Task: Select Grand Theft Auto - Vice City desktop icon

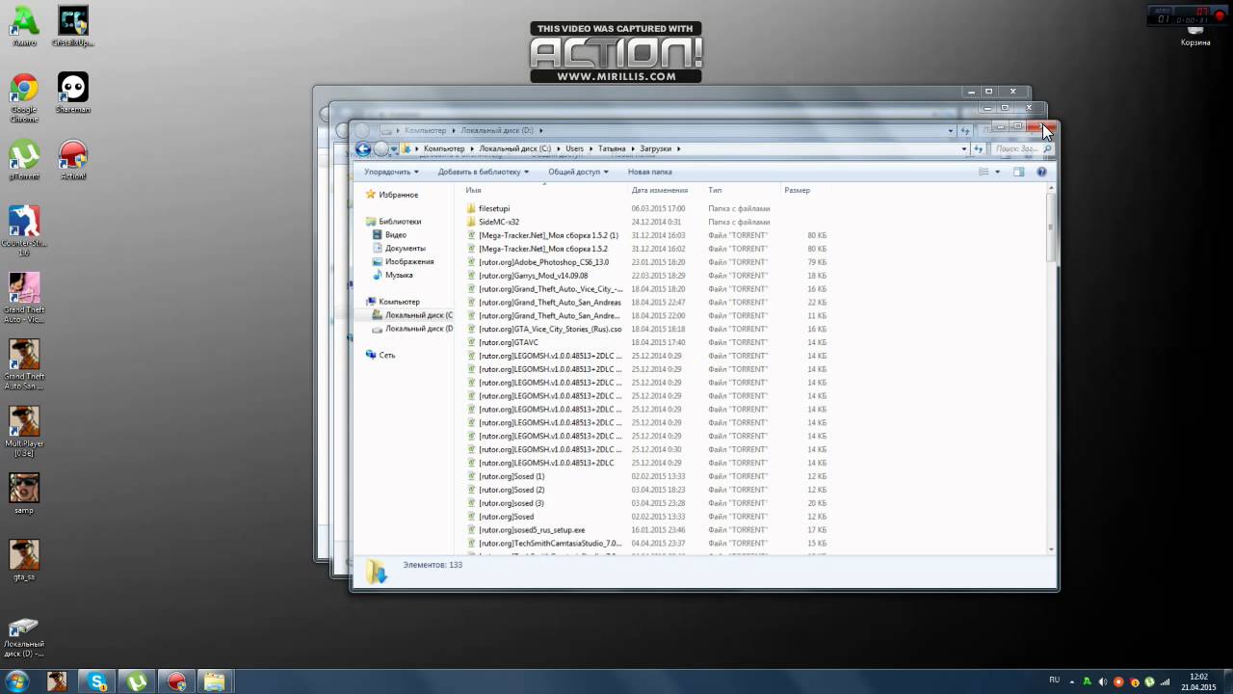Action: pos(24,299)
